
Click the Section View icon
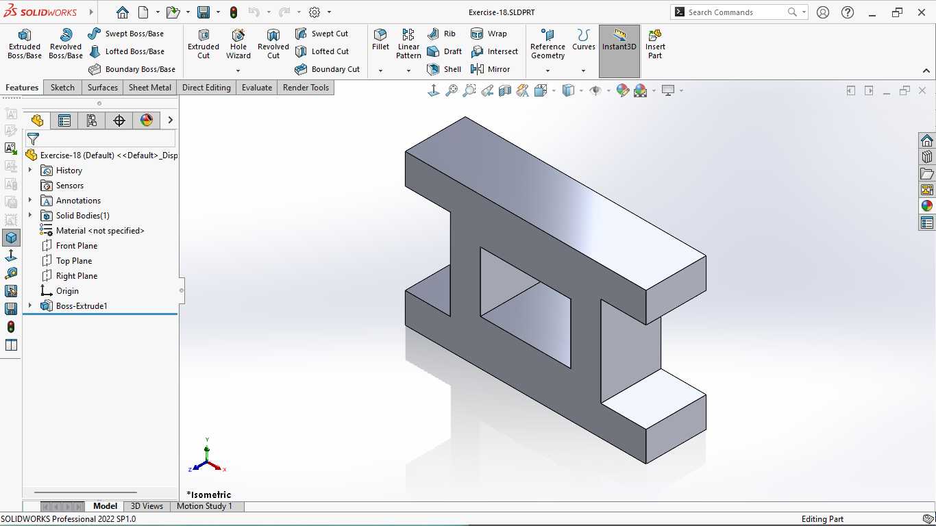tap(505, 90)
